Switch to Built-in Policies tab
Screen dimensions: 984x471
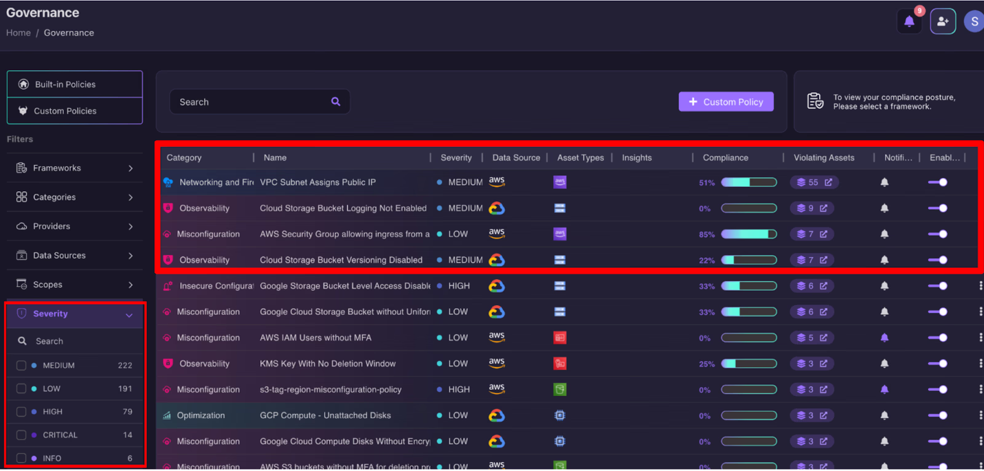click(x=74, y=84)
